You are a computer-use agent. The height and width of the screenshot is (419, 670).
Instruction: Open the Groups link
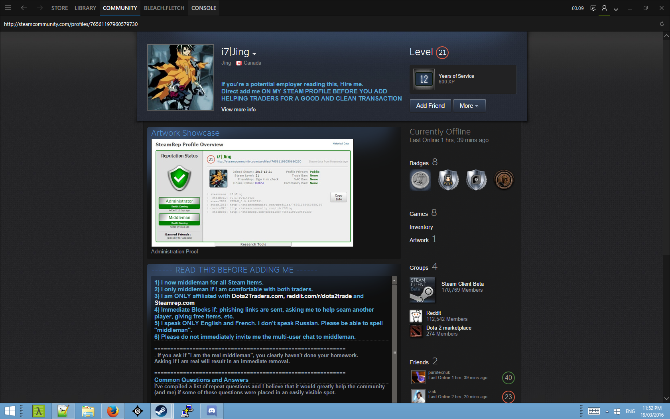419,267
